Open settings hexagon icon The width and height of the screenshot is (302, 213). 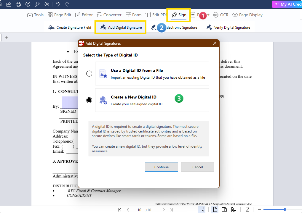point(47,4)
